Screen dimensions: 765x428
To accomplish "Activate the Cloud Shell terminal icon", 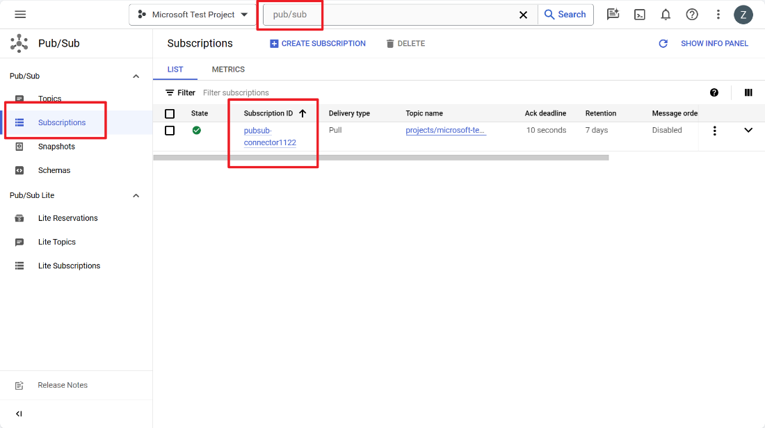I will [x=639, y=15].
